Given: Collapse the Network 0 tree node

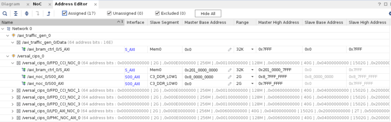Looking at the screenshot, I should pos(3,29).
